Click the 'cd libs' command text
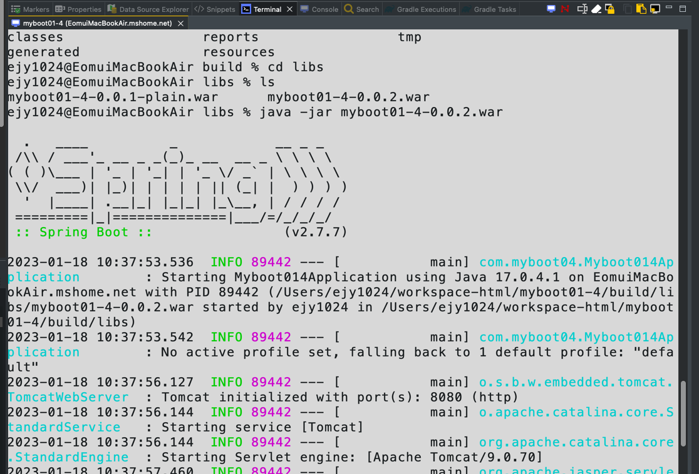This screenshot has height=474, width=699. coord(296,67)
